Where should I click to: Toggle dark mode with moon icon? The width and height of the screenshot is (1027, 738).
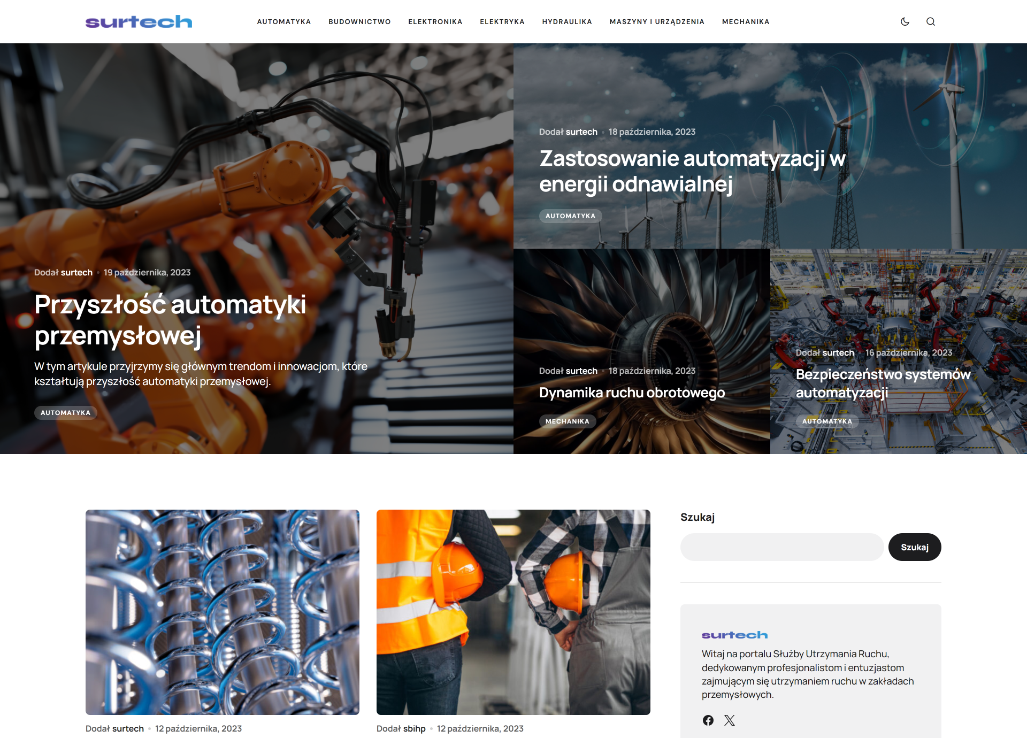tap(905, 21)
